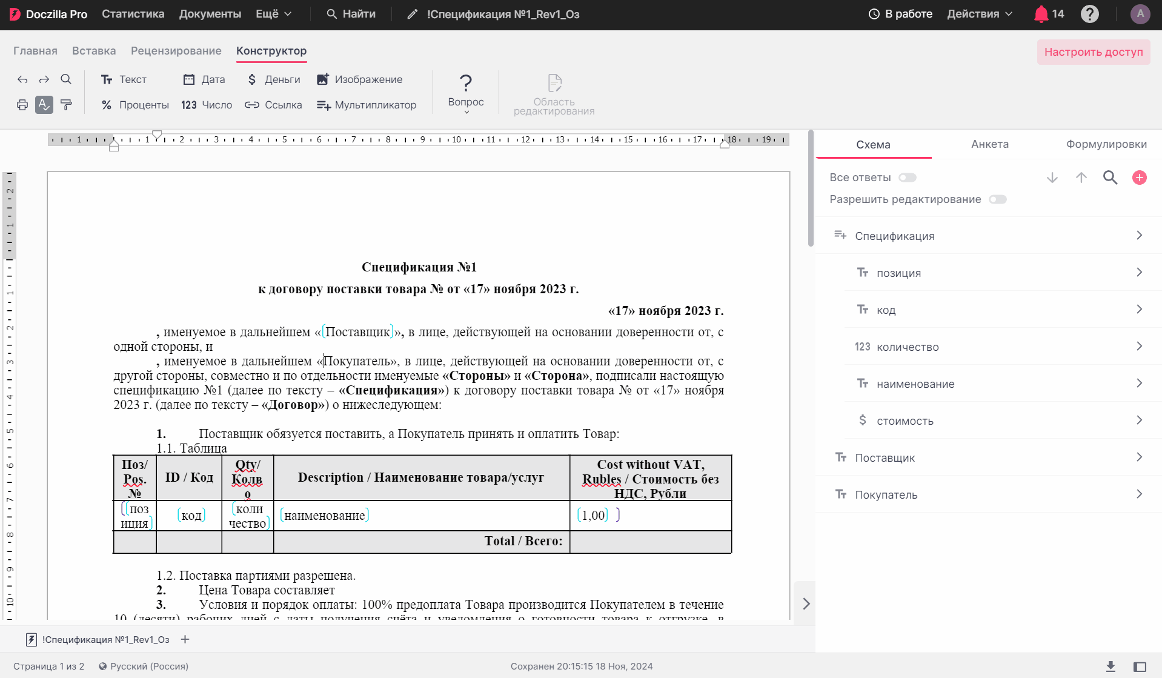The width and height of the screenshot is (1162, 678).
Task: Insert a Мультипликатор field
Action: 367,105
